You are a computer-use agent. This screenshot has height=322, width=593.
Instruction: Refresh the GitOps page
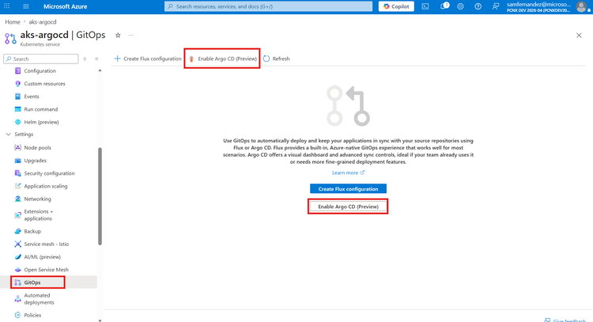coord(277,59)
